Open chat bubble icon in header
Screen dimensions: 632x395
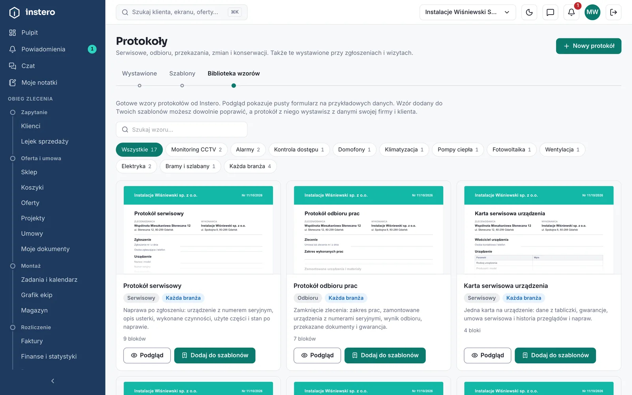click(550, 12)
